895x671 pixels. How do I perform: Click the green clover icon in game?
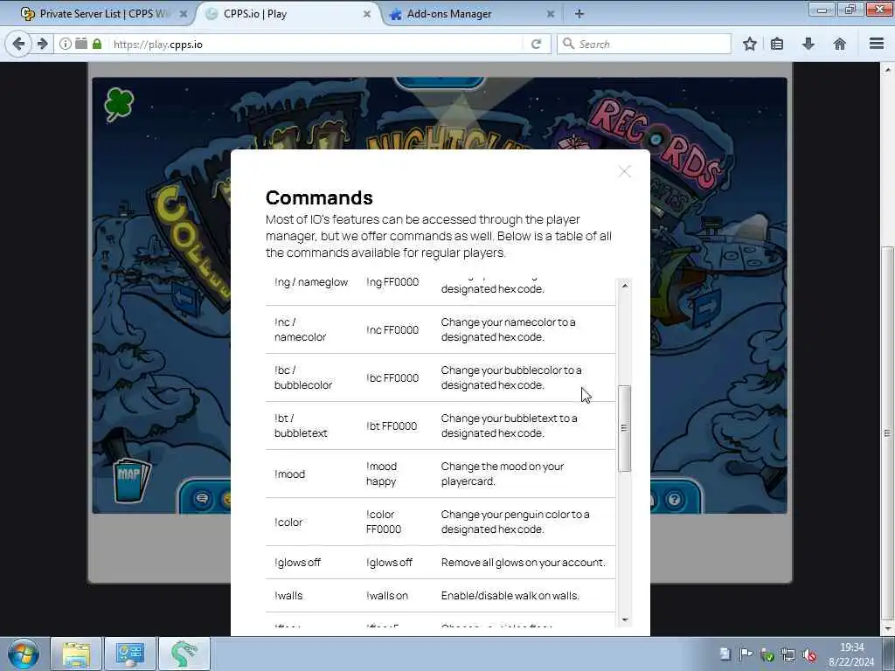pos(119,105)
